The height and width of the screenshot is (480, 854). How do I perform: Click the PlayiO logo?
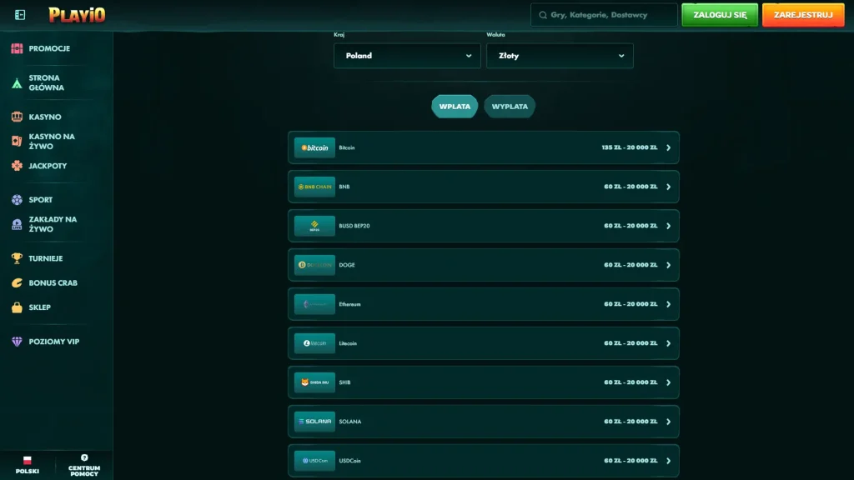77,15
